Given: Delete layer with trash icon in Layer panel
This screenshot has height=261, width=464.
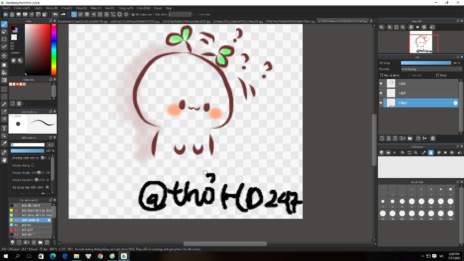Looking at the screenshot, I should point(433,138).
